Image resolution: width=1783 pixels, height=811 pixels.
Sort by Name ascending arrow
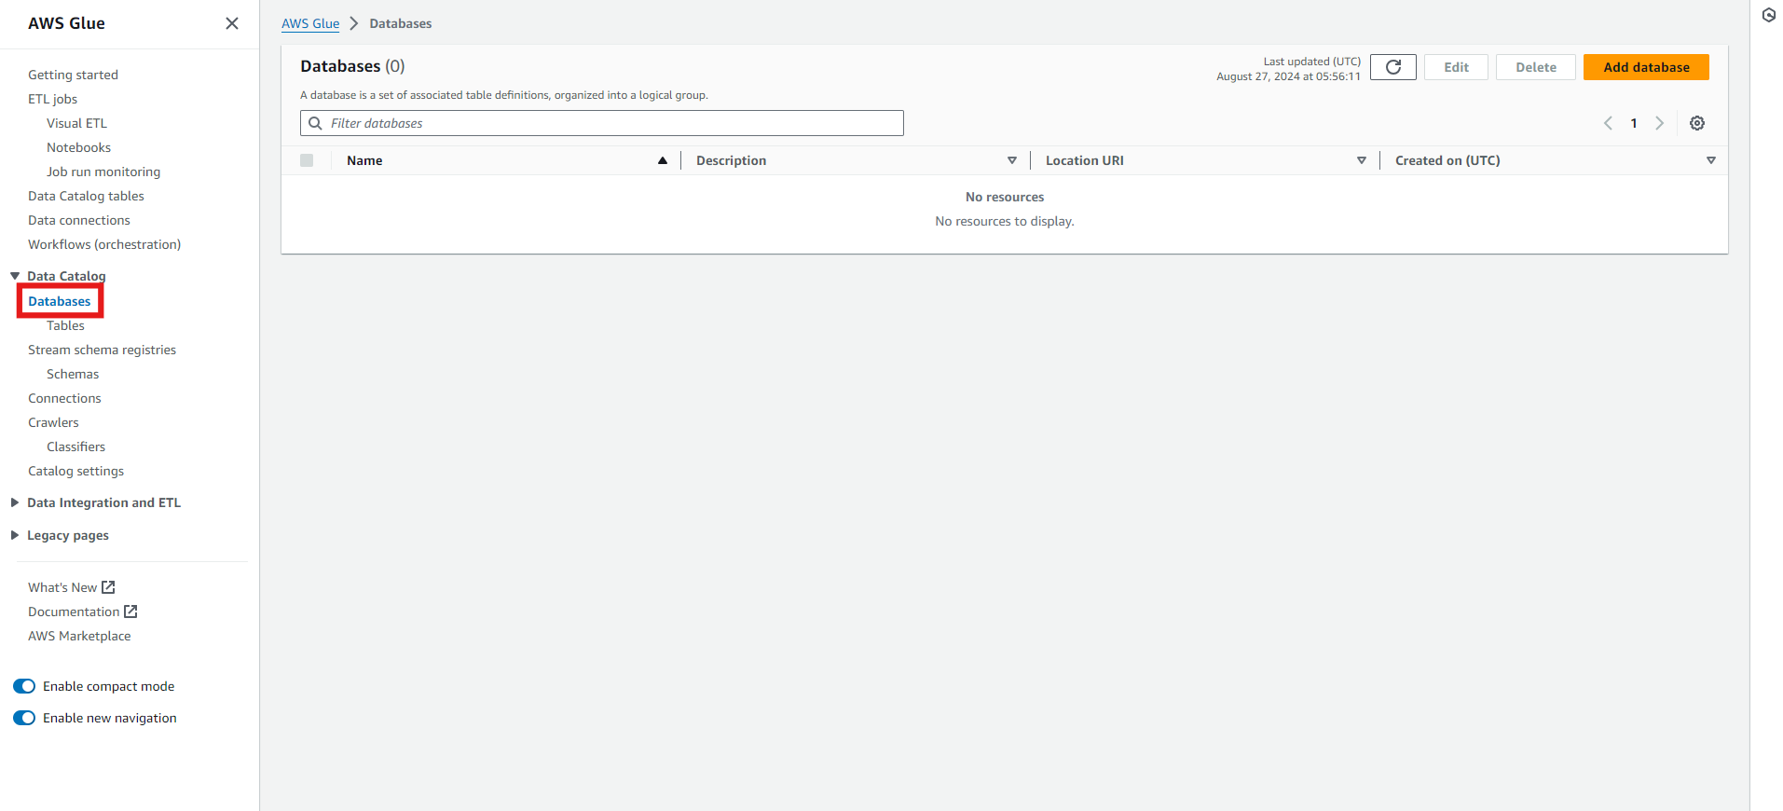[x=663, y=160]
